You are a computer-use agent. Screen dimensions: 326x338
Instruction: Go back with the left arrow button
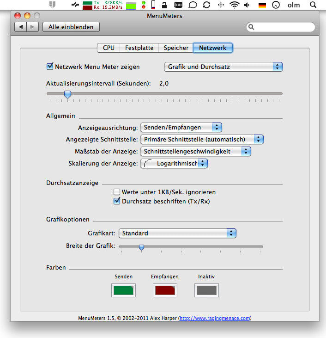coord(20,27)
